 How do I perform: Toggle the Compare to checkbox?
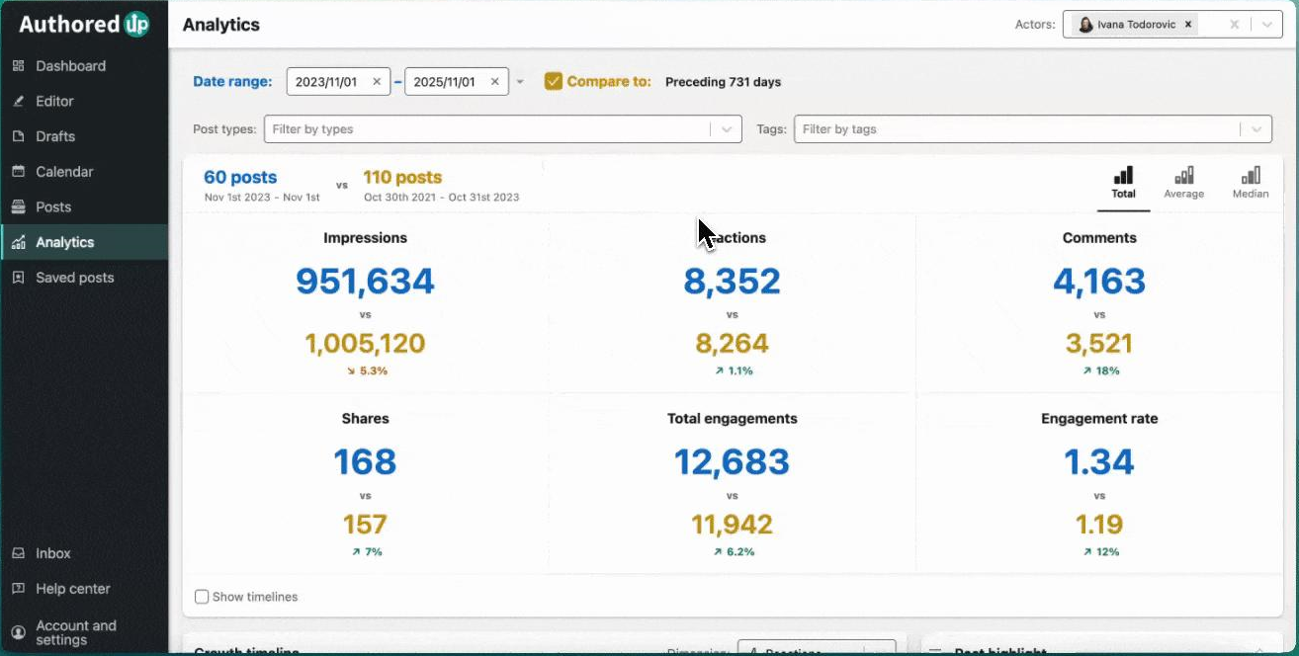pos(554,82)
